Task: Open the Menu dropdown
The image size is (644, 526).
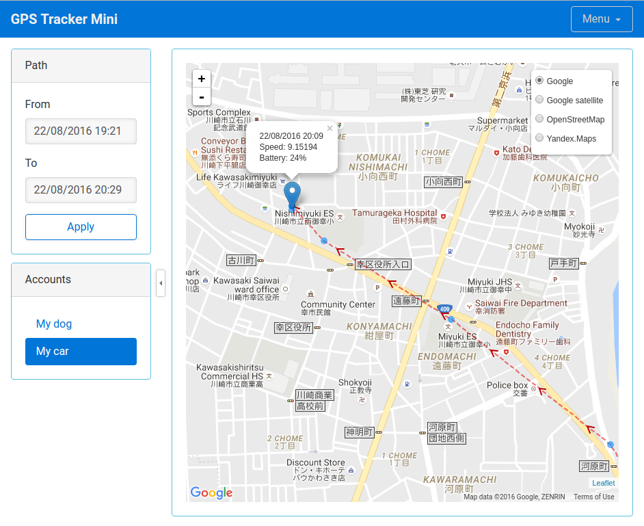Action: tap(602, 19)
